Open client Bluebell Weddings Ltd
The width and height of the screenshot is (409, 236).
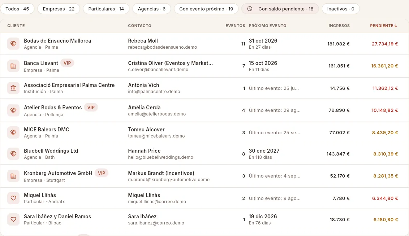tap(51, 151)
